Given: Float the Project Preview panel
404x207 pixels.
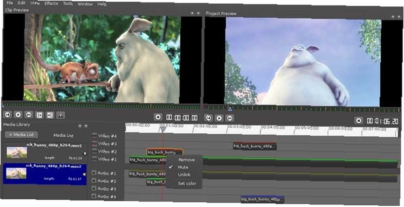Looking at the screenshot, I should (393, 17).
